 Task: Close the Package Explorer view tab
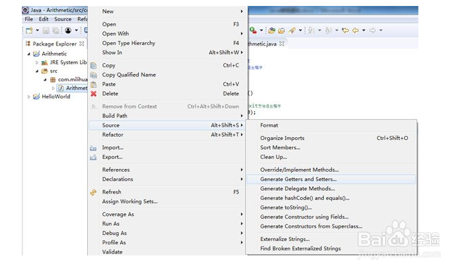coord(81,44)
